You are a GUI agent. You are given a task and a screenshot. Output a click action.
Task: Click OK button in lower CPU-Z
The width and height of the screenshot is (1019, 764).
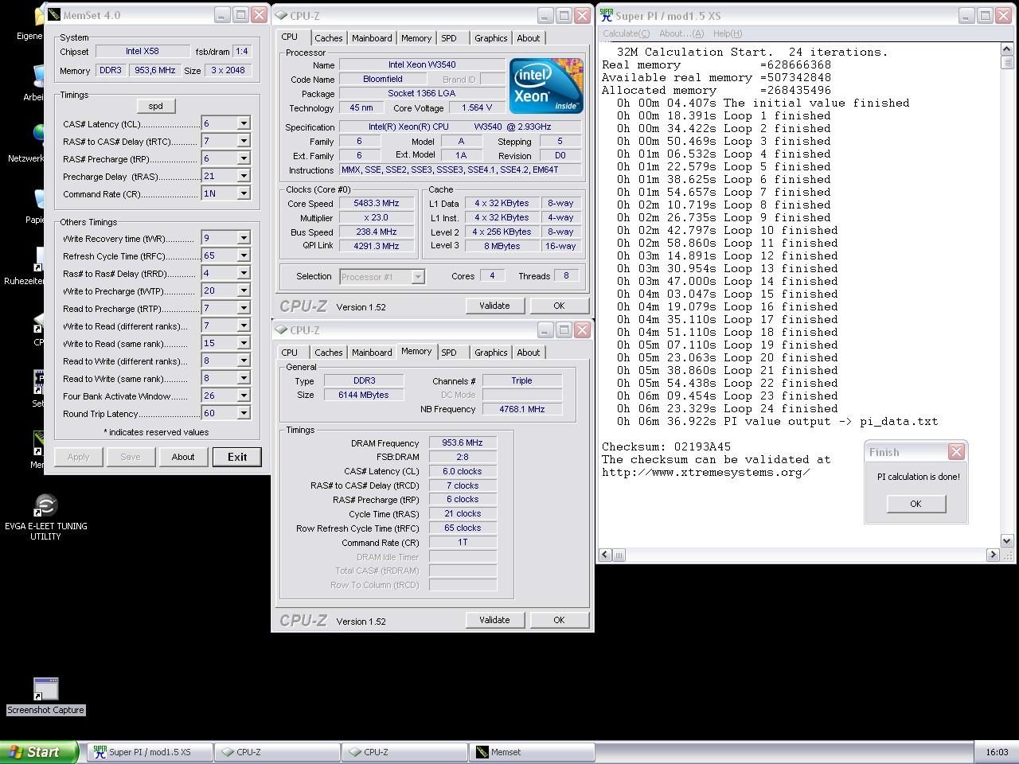tap(559, 620)
